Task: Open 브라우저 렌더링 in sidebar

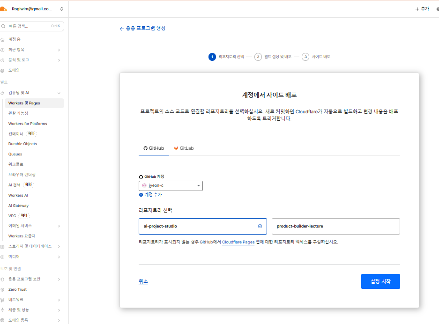Action: point(22,175)
